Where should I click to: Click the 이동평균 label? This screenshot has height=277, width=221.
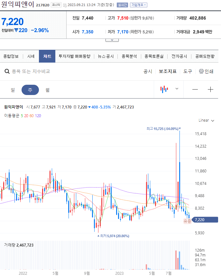pos(12,116)
